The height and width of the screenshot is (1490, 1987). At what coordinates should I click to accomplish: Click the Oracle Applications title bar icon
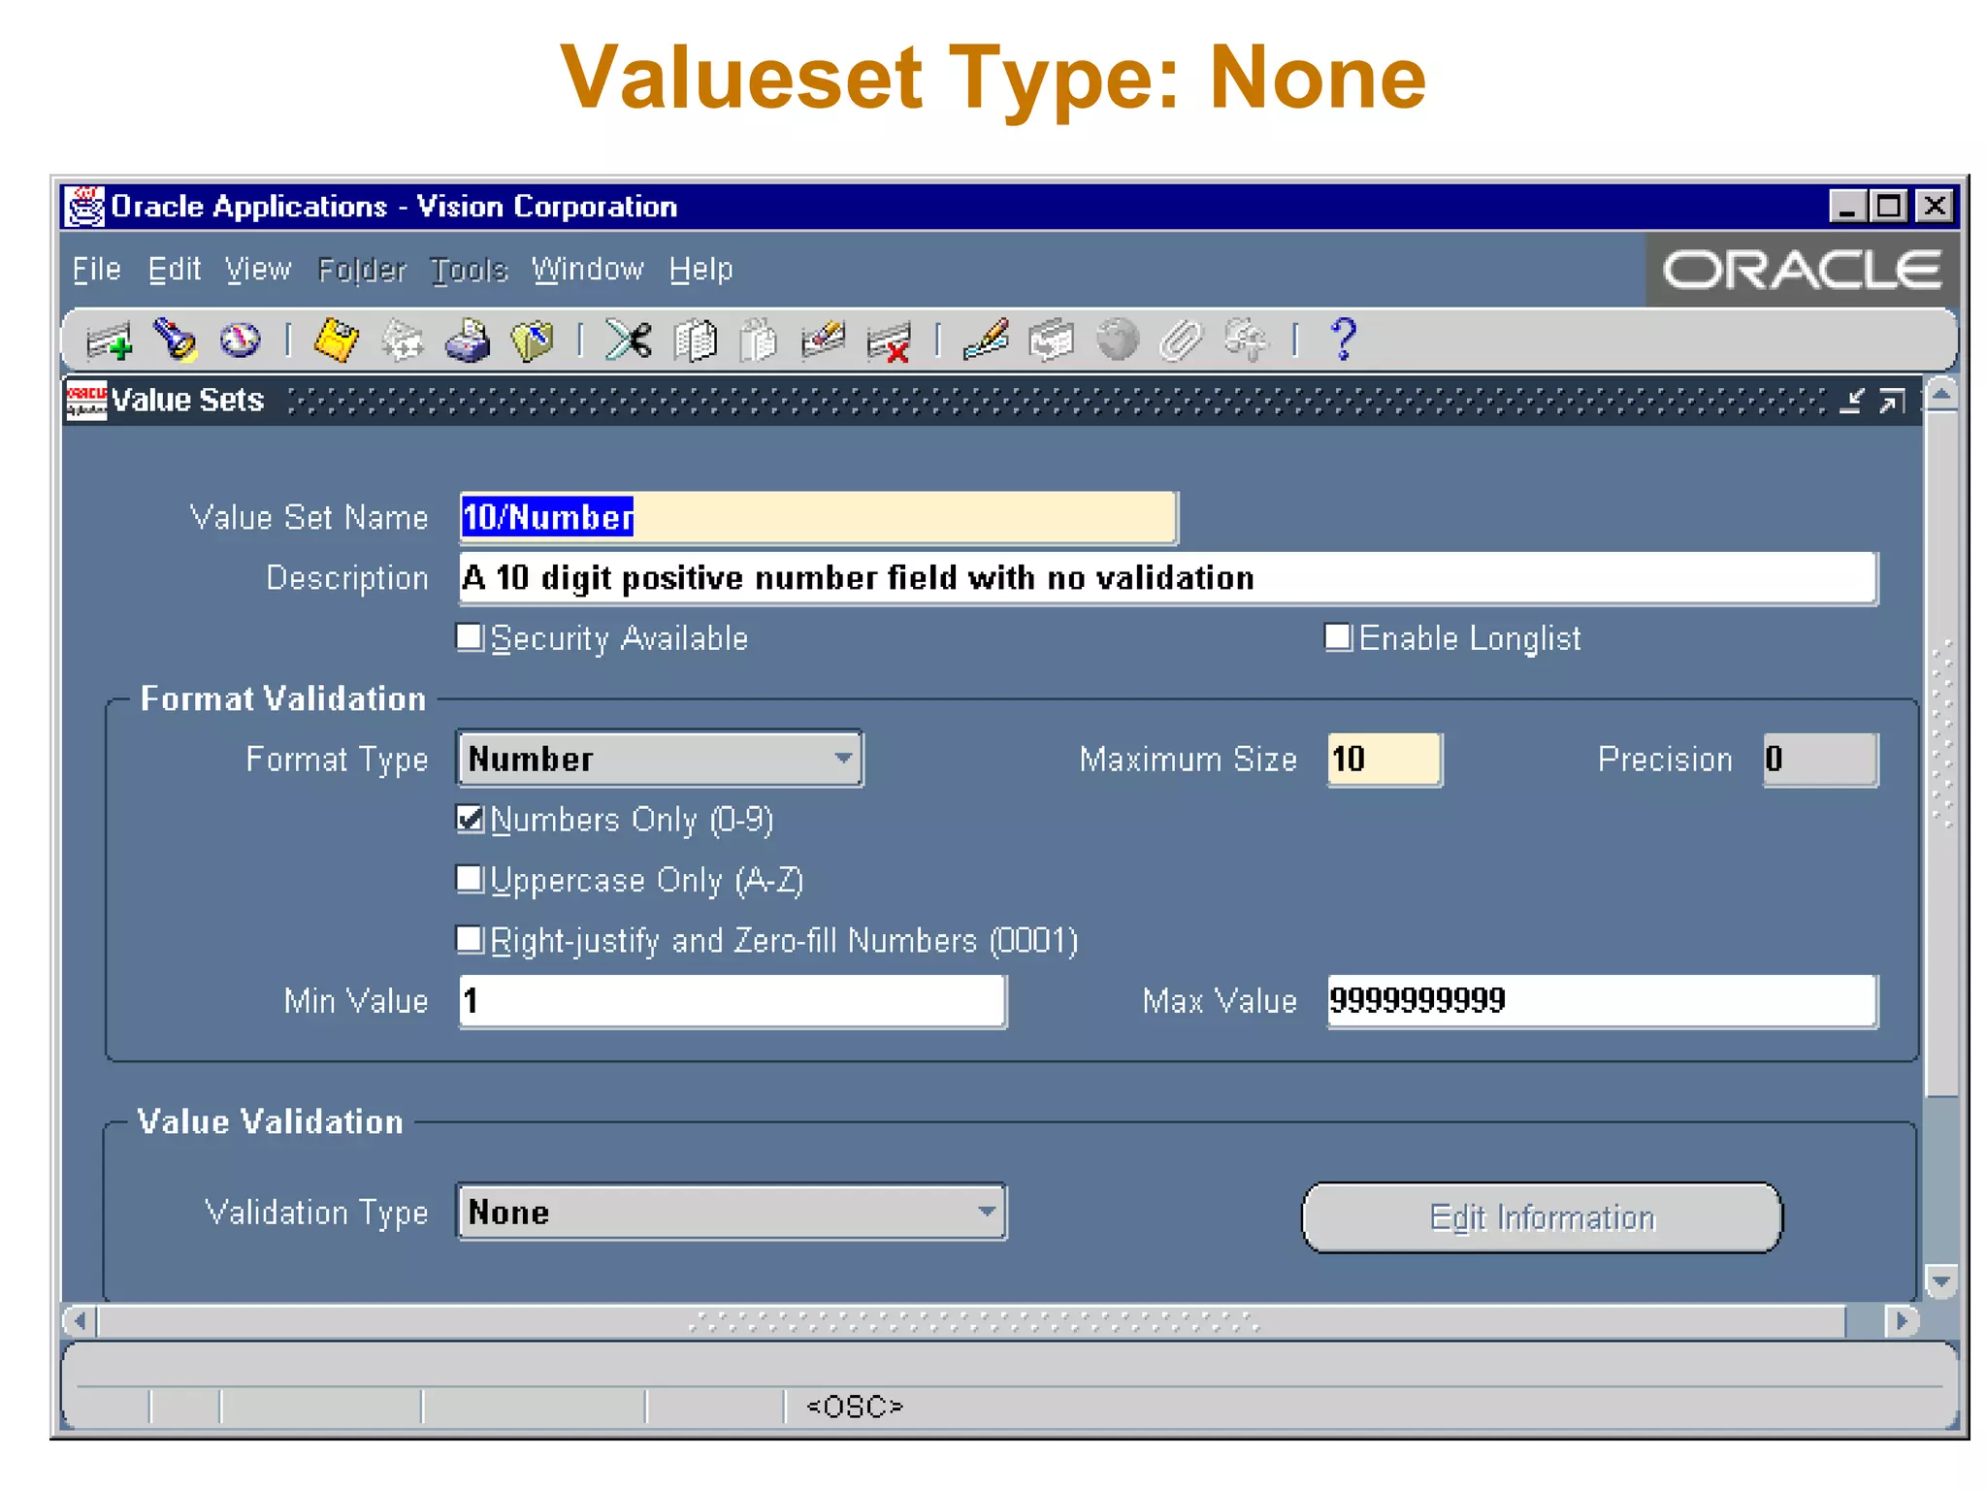click(85, 207)
